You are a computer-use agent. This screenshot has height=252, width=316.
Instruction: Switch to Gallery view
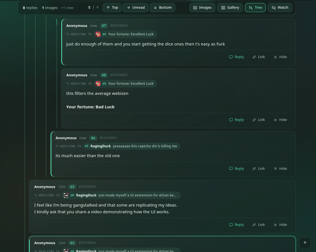point(230,8)
